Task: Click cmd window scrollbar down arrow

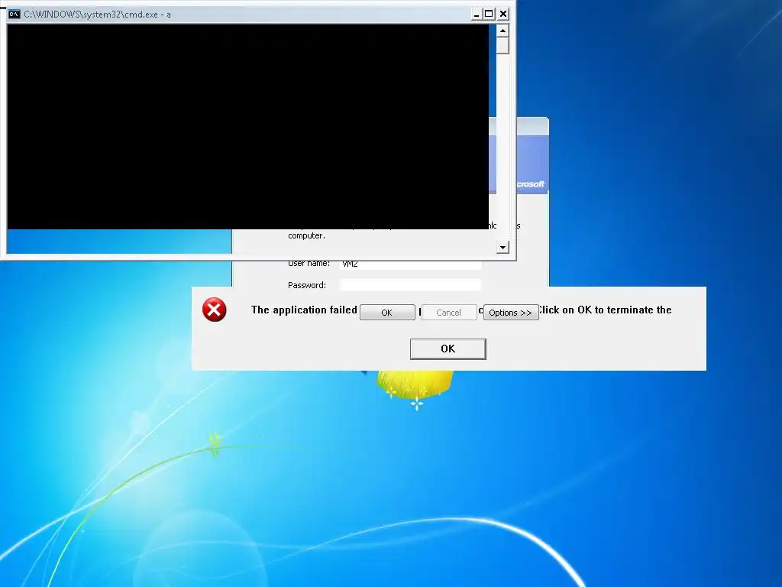Action: tap(502, 247)
